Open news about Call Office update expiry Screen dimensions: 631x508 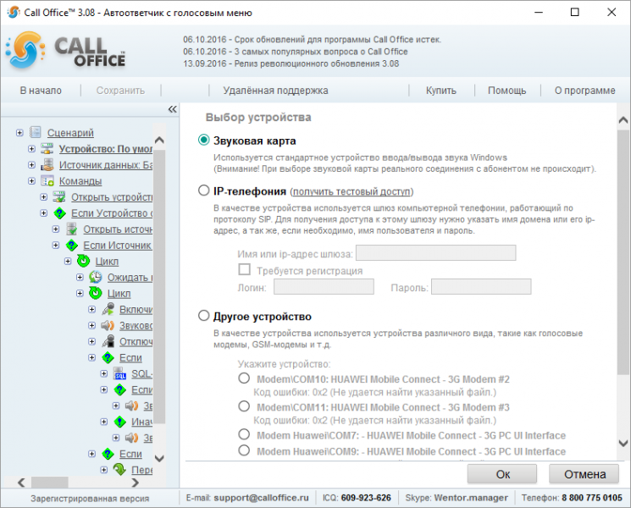pos(312,40)
